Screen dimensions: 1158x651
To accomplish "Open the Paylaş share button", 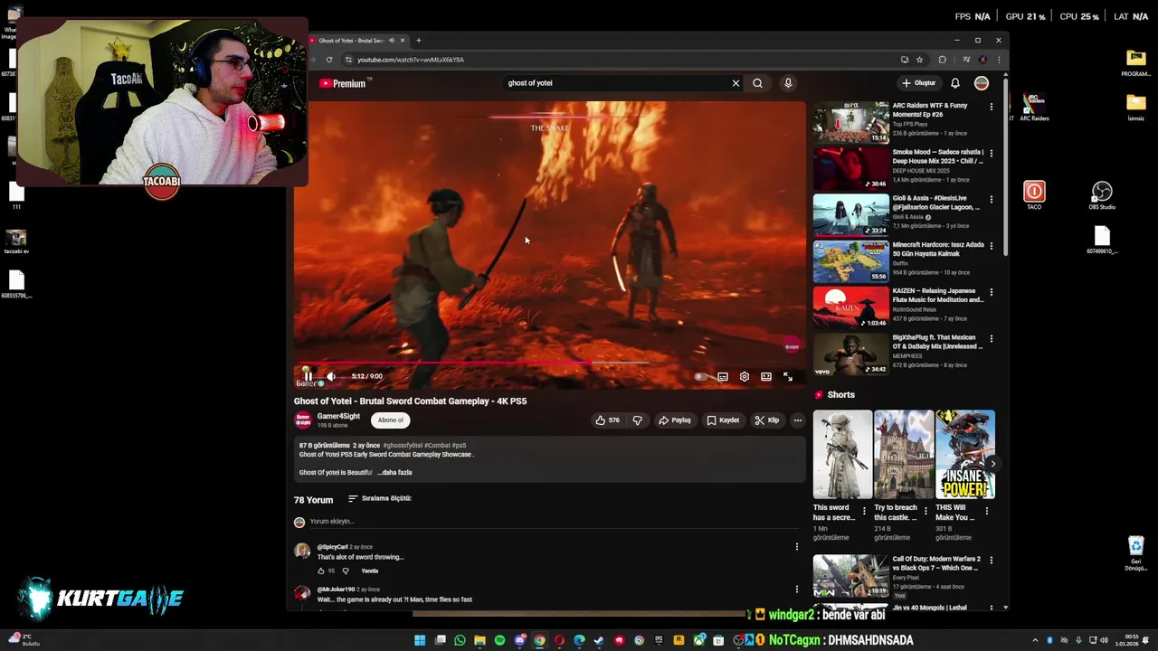I will click(675, 420).
